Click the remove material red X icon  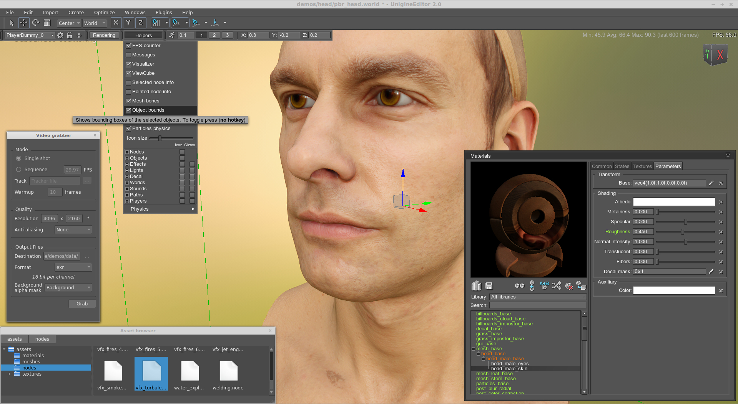click(x=569, y=286)
